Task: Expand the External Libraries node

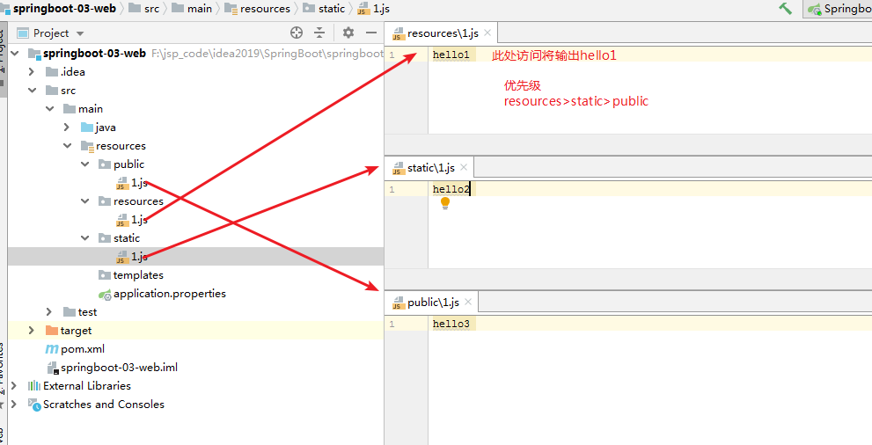Action: point(14,385)
